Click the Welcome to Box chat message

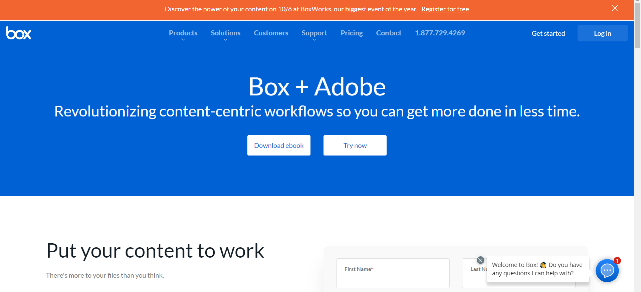tap(538, 269)
